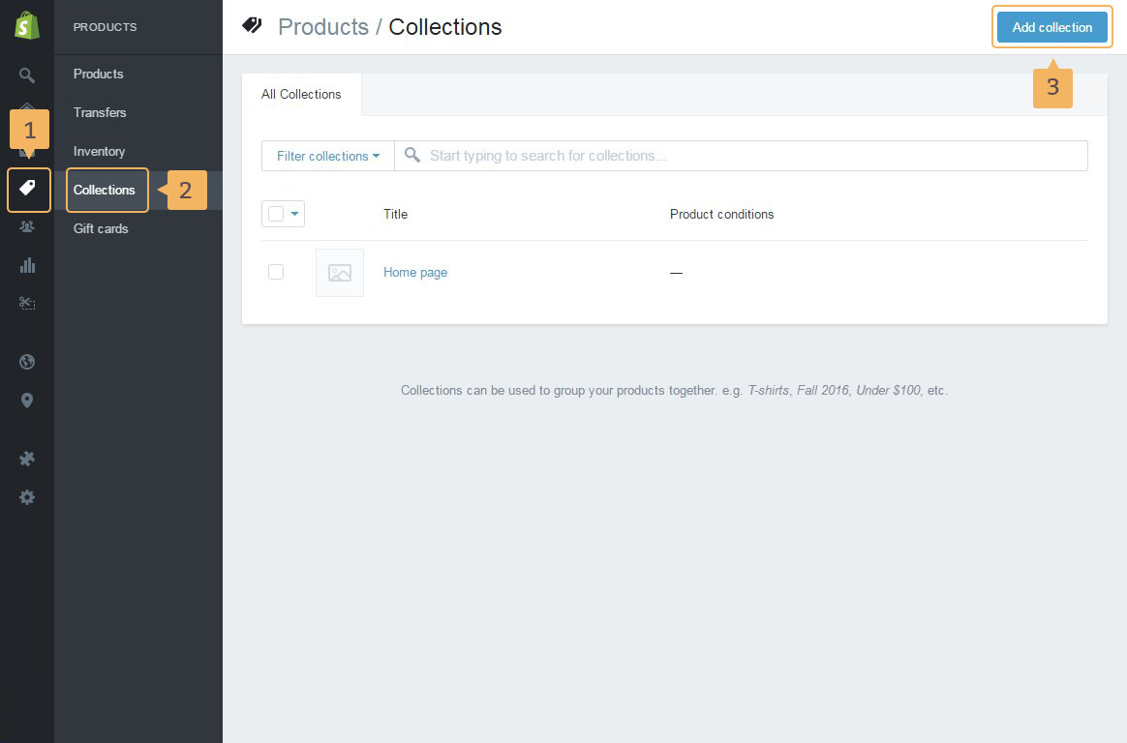Viewport: 1127px width, 743px height.
Task: Switch to the All Collections tab
Action: (301, 95)
